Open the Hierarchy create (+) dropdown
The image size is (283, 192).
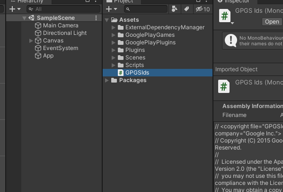point(15,9)
